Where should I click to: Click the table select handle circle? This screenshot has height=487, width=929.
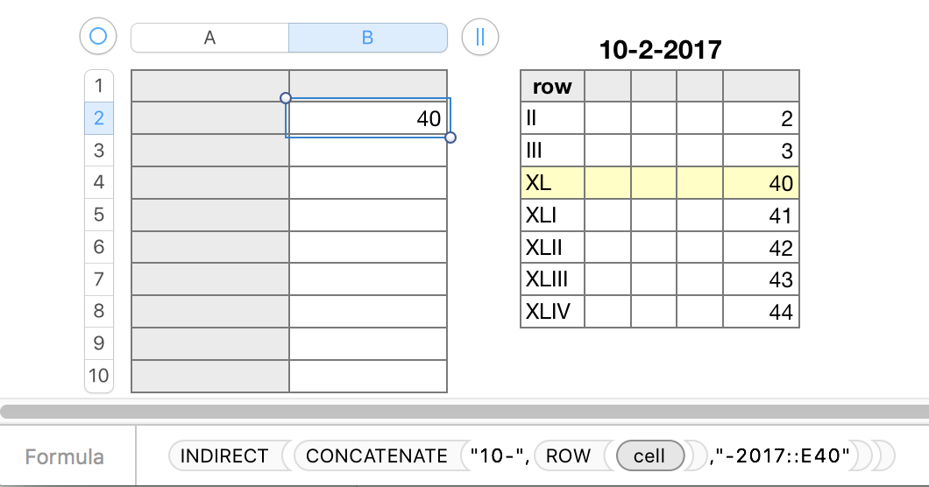(x=98, y=37)
